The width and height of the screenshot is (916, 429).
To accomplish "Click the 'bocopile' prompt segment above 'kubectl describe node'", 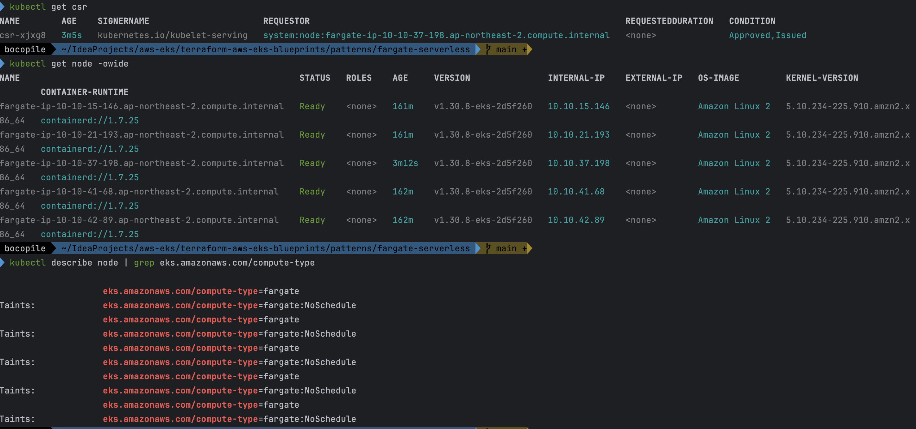I will (x=25, y=248).
